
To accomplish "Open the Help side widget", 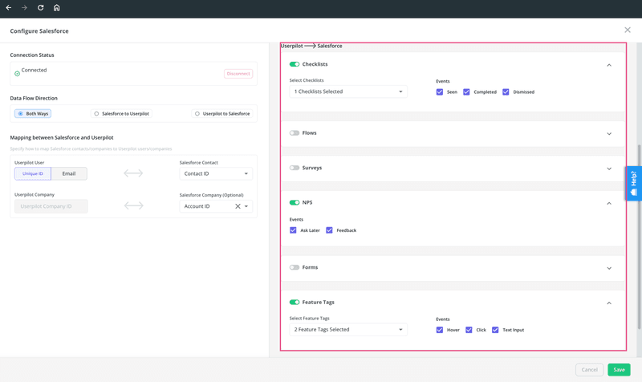I will (633, 184).
